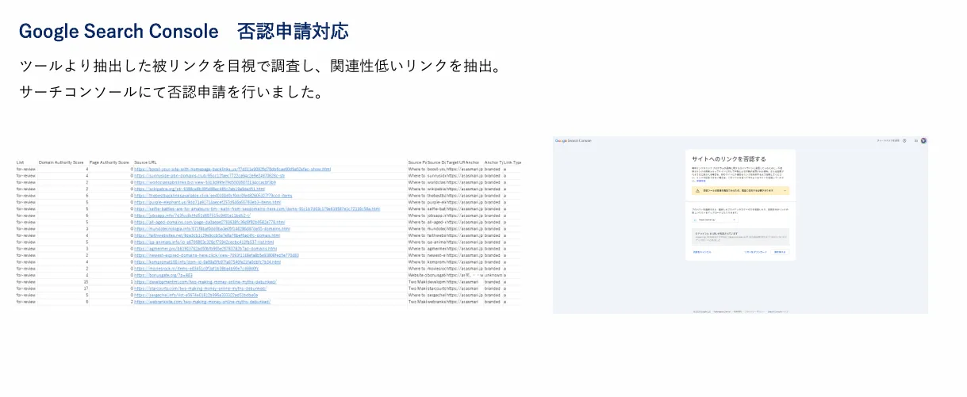
Task: Select the unknown anchor type cell
Action: (493, 275)
